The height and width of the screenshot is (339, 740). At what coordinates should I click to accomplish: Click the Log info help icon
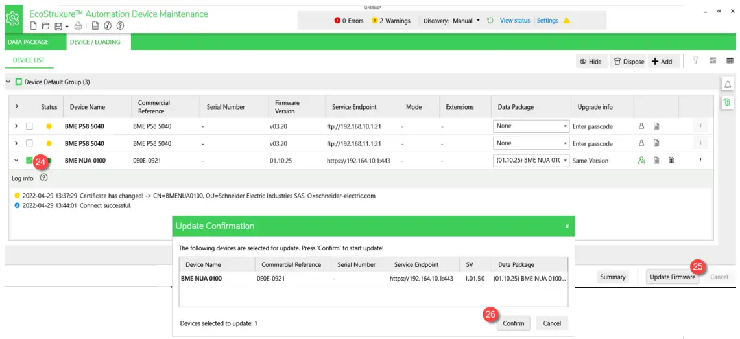pyautogui.click(x=44, y=178)
